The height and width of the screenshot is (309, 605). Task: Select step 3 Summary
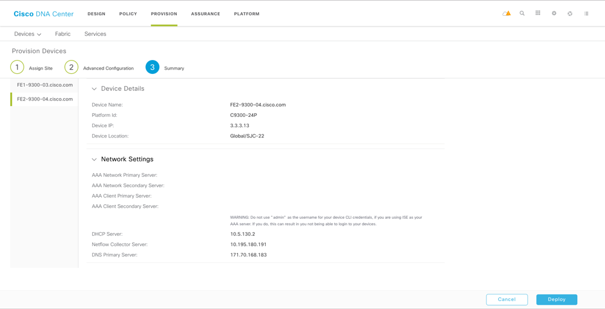click(x=165, y=68)
